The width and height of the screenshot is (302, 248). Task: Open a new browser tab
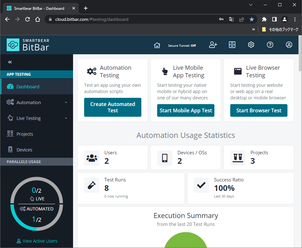point(86,8)
